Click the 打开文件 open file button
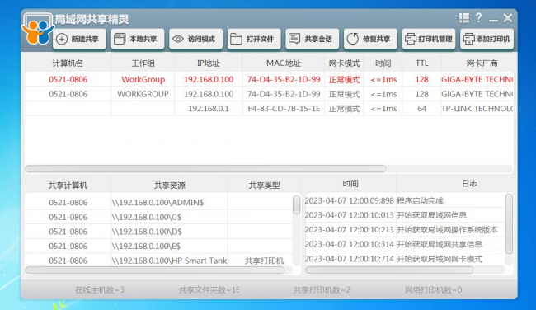This screenshot has width=536, height=310. (x=254, y=39)
